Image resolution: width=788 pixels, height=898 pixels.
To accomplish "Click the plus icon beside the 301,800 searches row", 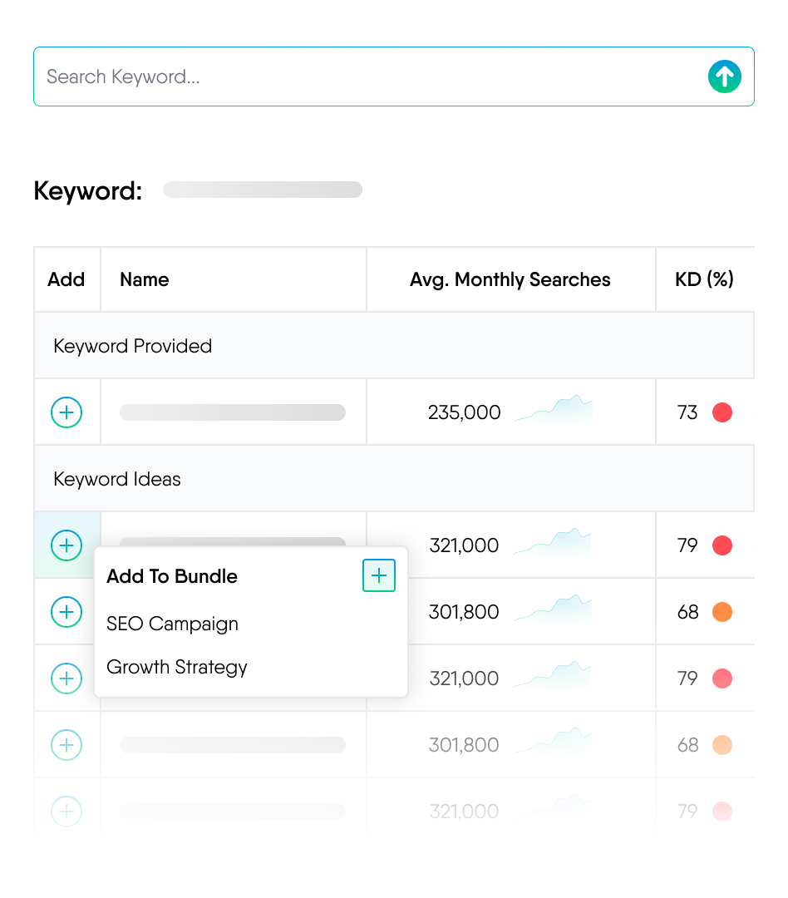I will (66, 611).
